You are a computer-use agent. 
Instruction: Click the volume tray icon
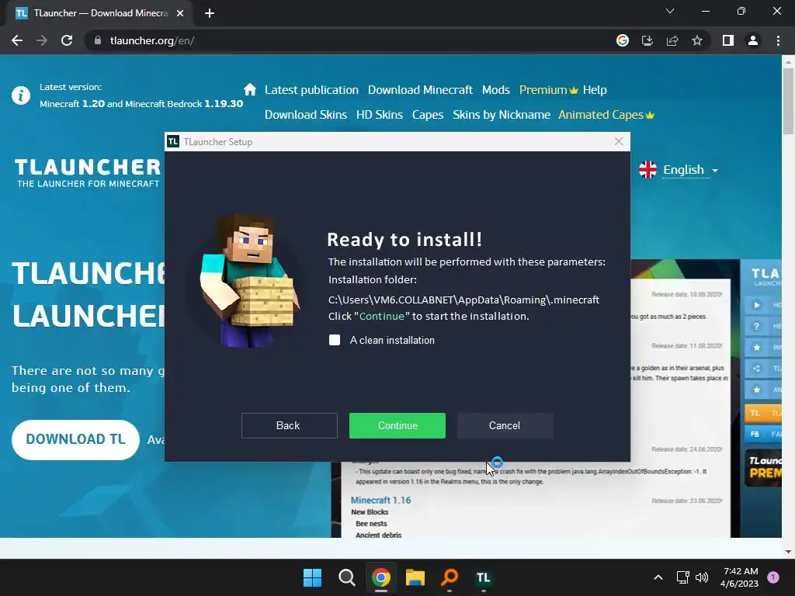click(x=702, y=577)
